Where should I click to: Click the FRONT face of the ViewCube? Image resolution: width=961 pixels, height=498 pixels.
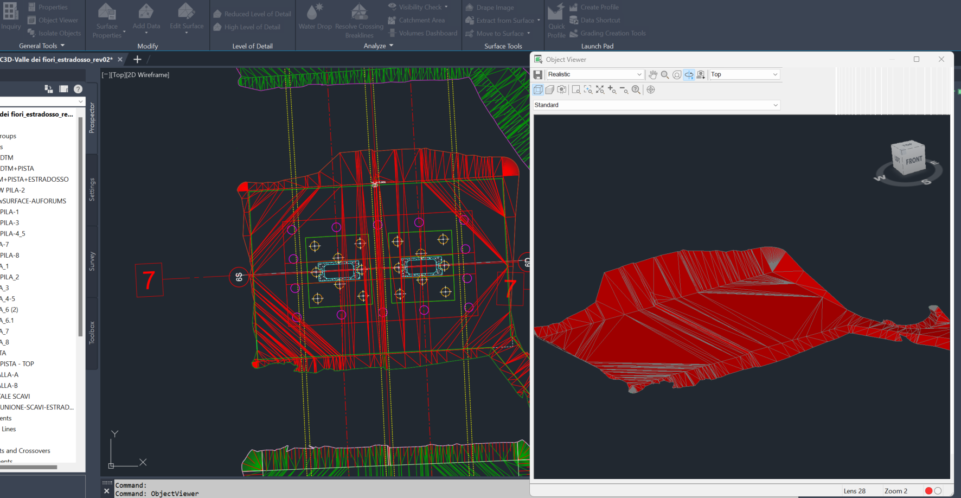point(914,160)
